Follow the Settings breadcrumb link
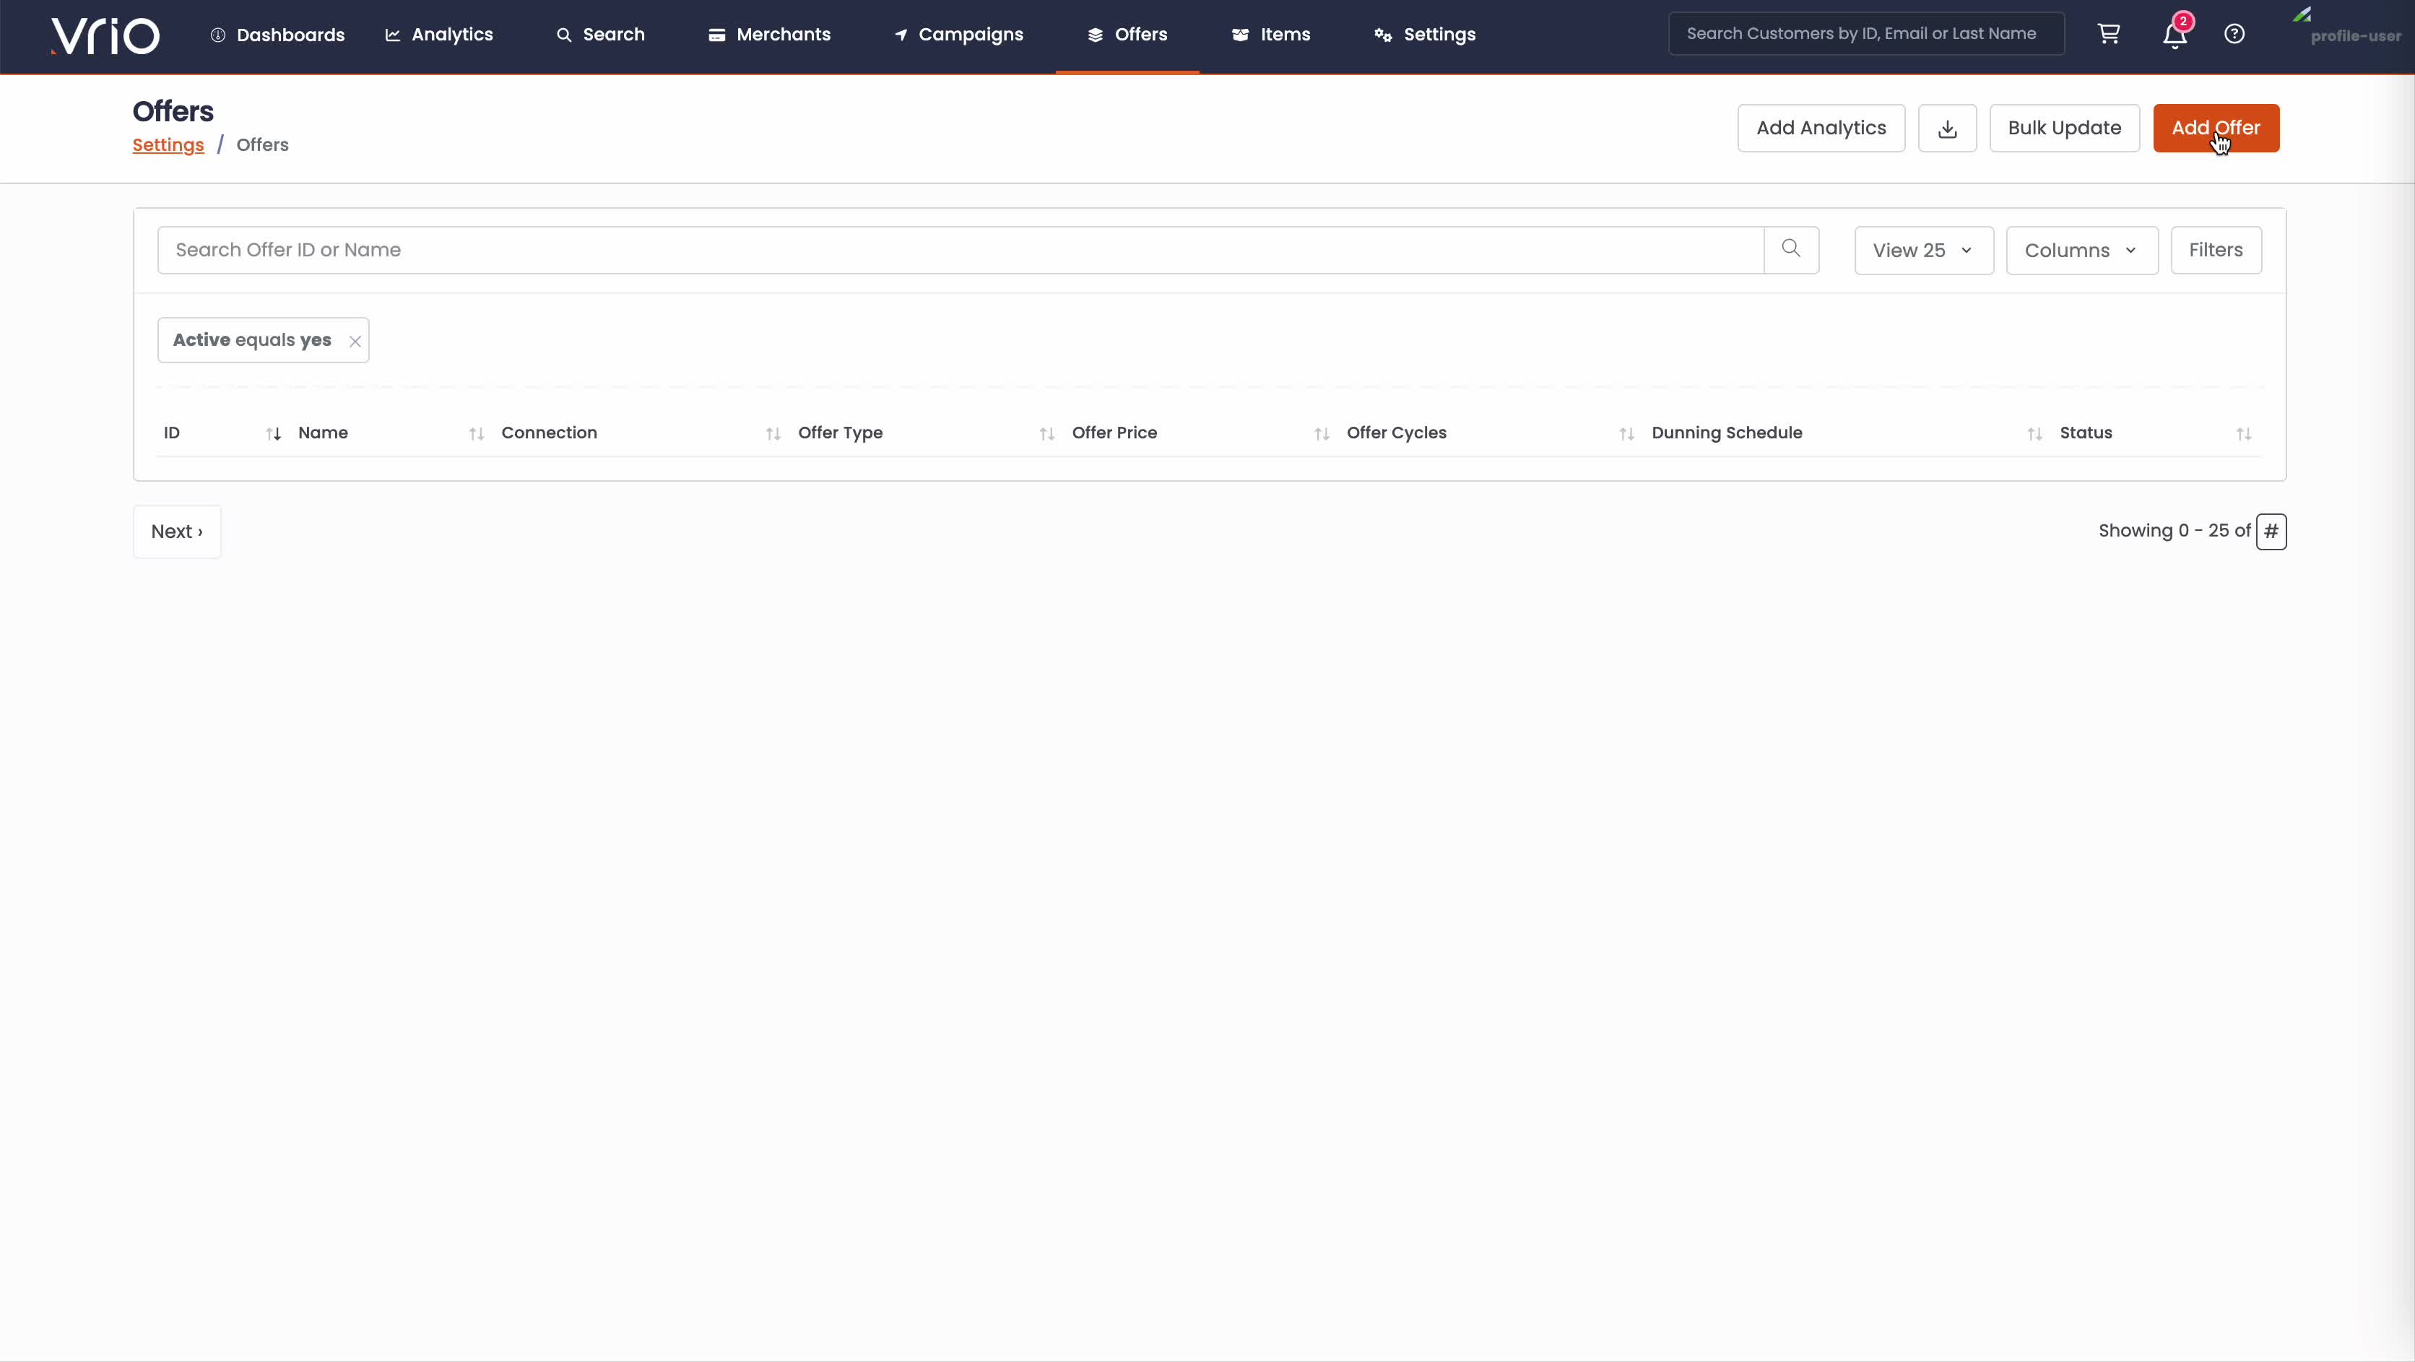 pyautogui.click(x=168, y=145)
